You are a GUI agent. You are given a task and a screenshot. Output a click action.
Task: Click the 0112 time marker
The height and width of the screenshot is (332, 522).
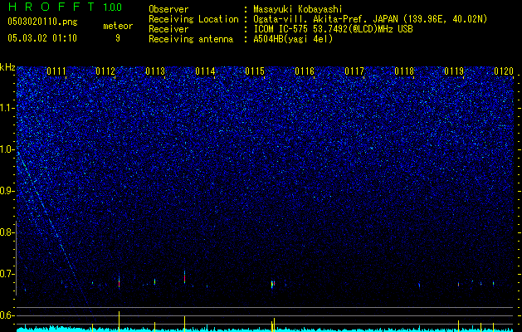105,71
